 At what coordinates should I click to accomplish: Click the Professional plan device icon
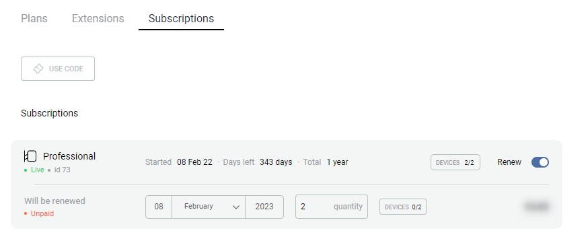(x=30, y=156)
